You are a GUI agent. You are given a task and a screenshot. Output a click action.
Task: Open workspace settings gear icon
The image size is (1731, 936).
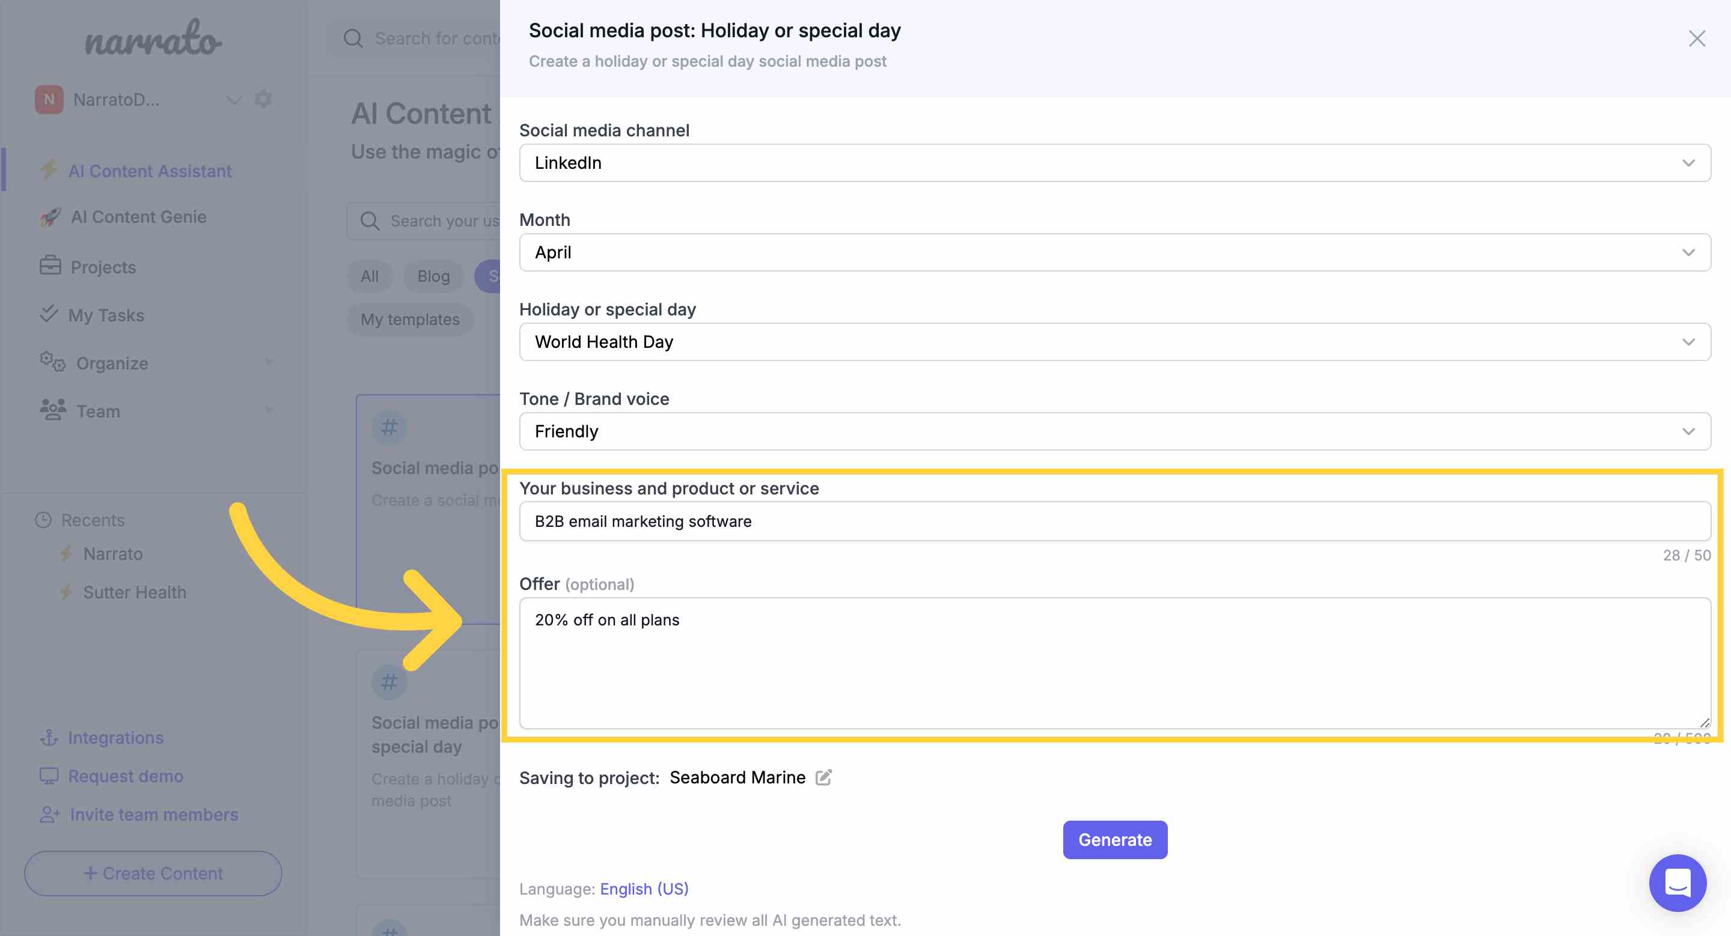tap(263, 99)
